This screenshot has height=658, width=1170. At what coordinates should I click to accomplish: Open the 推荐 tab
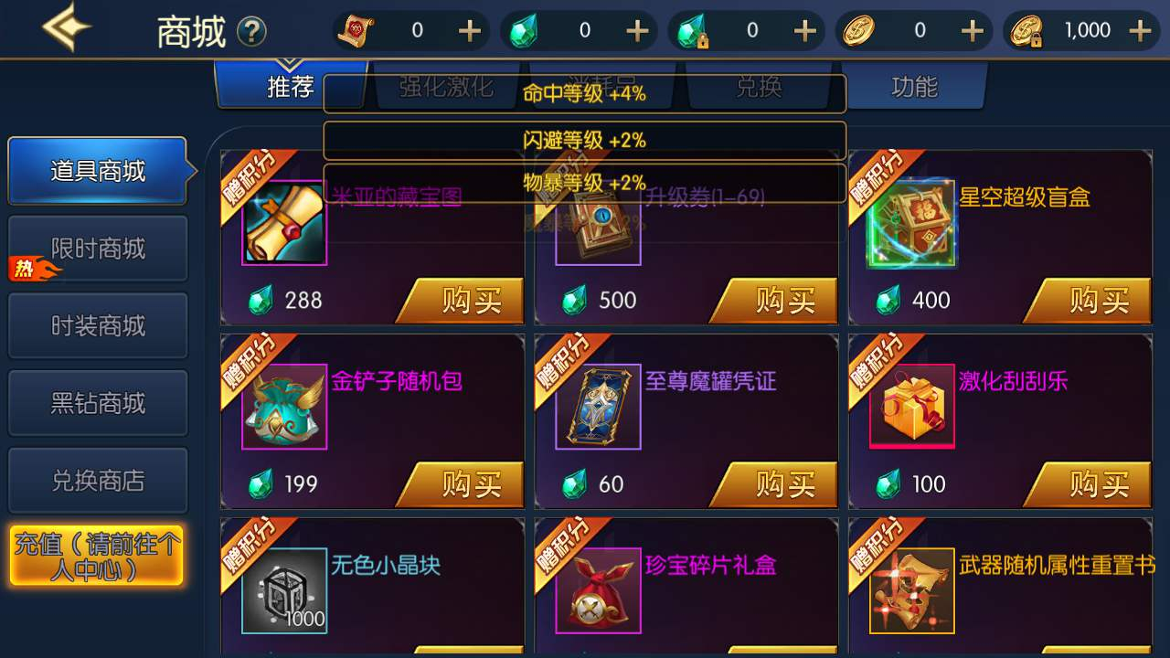click(x=291, y=87)
